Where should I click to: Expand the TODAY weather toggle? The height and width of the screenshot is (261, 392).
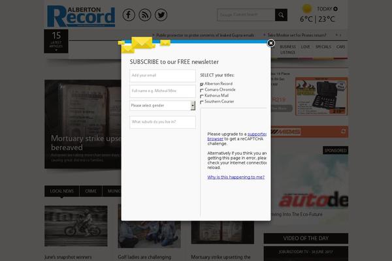(x=336, y=9)
